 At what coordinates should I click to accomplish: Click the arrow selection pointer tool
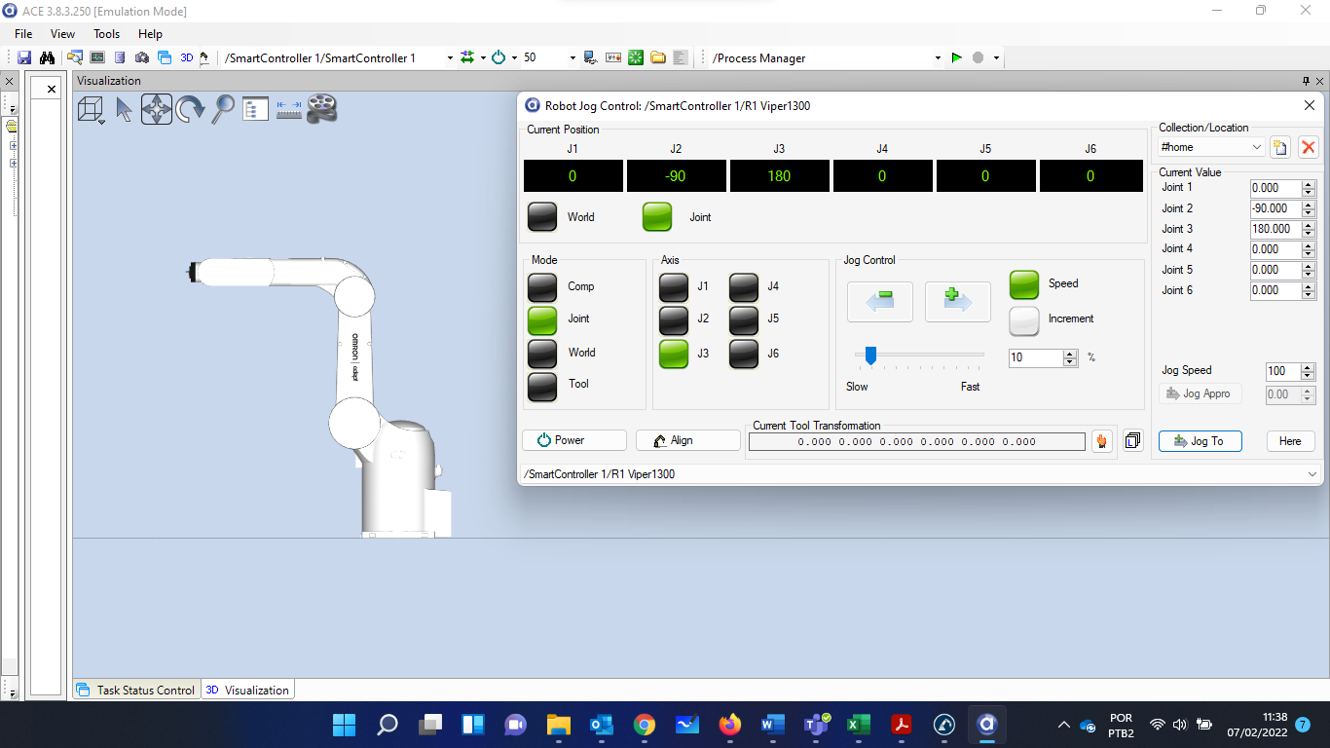coord(124,108)
